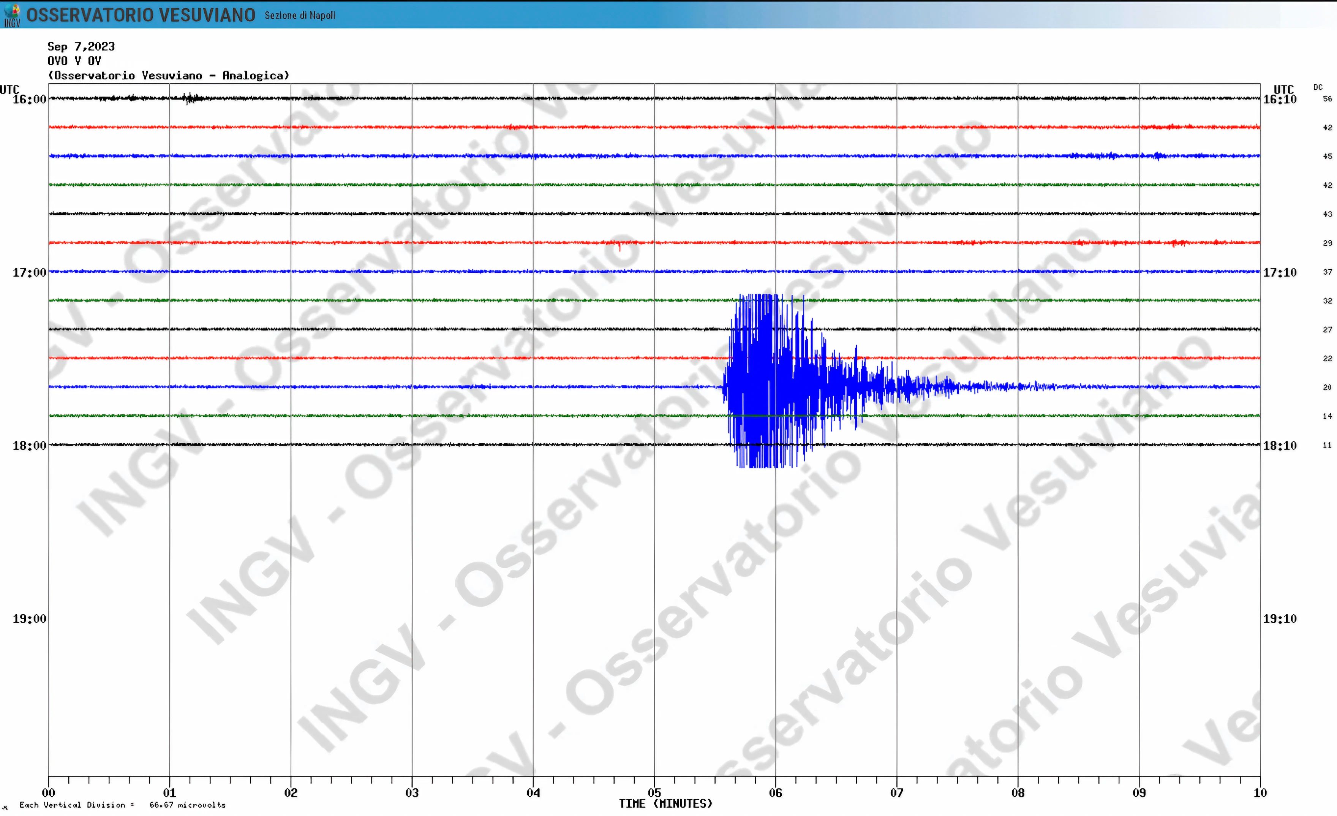Select the 18:00 time label
This screenshot has width=1337, height=816.
pos(29,446)
